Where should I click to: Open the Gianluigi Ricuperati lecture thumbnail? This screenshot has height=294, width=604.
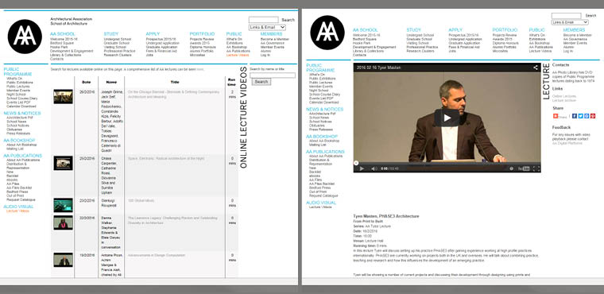[63, 205]
